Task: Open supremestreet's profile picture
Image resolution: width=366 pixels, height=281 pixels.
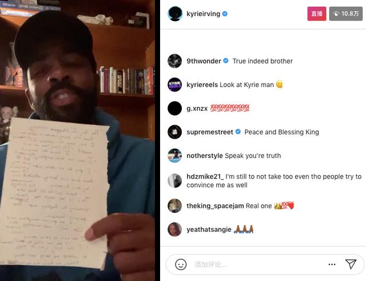Action: click(x=174, y=132)
